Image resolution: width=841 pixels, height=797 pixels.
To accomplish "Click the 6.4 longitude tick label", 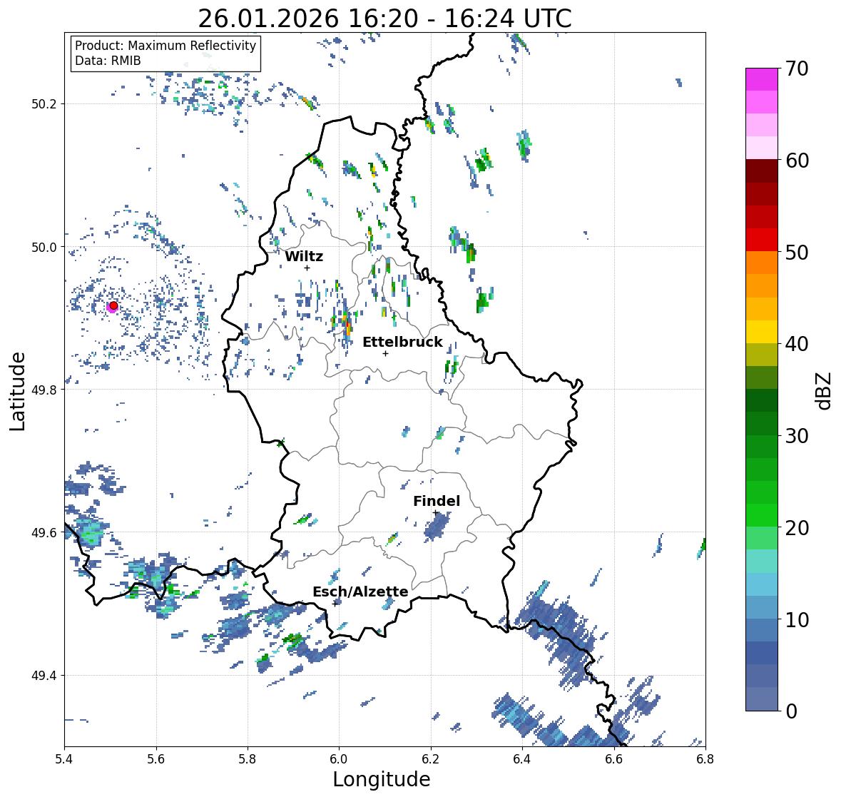I will pos(522,759).
